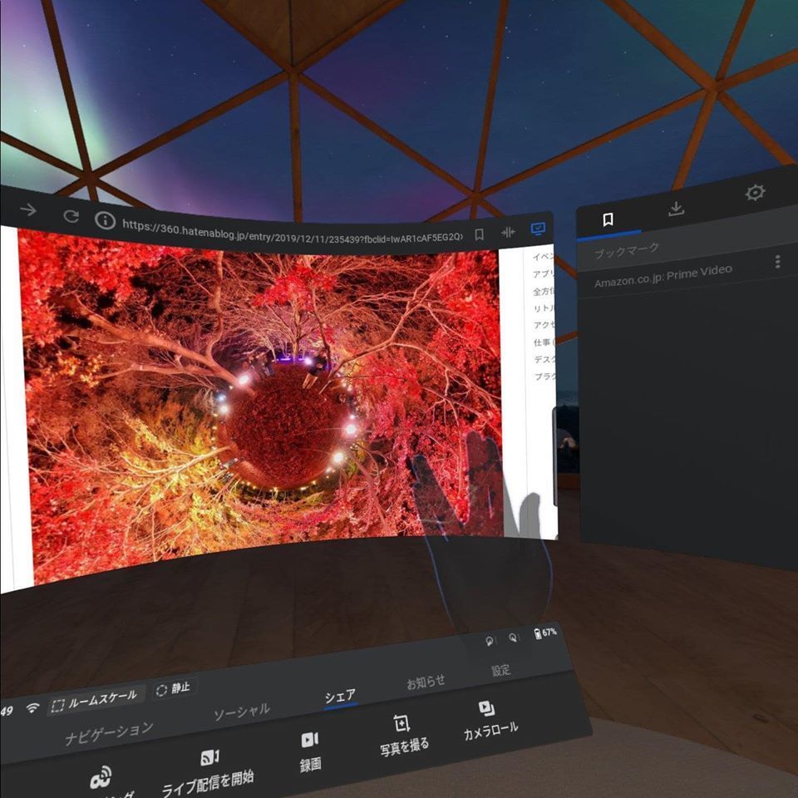
Task: Switch to the ナビゲーション tab
Action: coord(109,733)
